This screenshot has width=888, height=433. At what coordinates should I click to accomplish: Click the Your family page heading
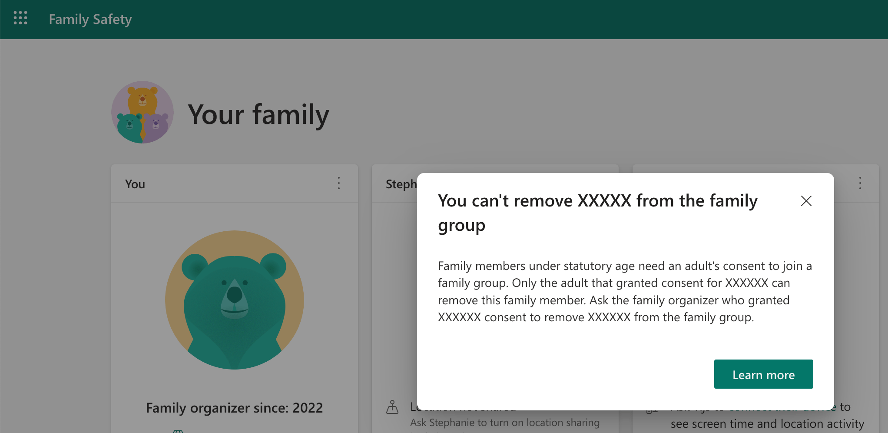[258, 114]
